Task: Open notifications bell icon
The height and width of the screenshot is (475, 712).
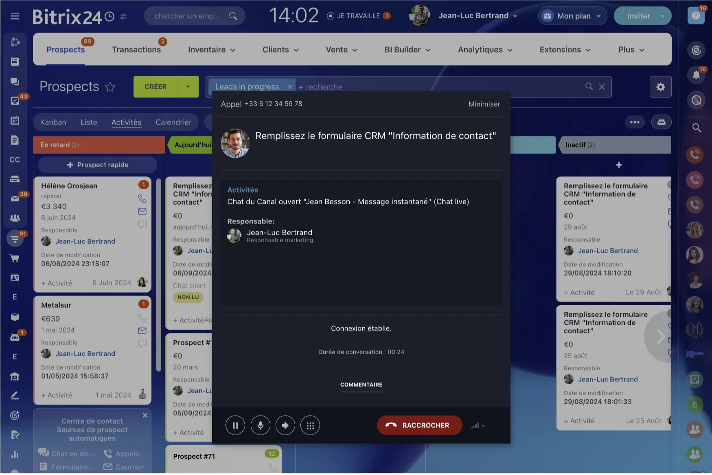Action: [696, 75]
